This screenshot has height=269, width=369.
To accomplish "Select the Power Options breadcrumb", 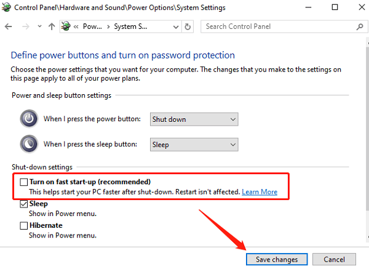I will 93,27.
